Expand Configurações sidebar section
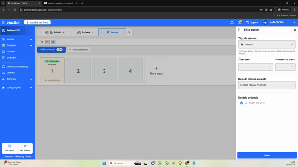 click(17, 87)
